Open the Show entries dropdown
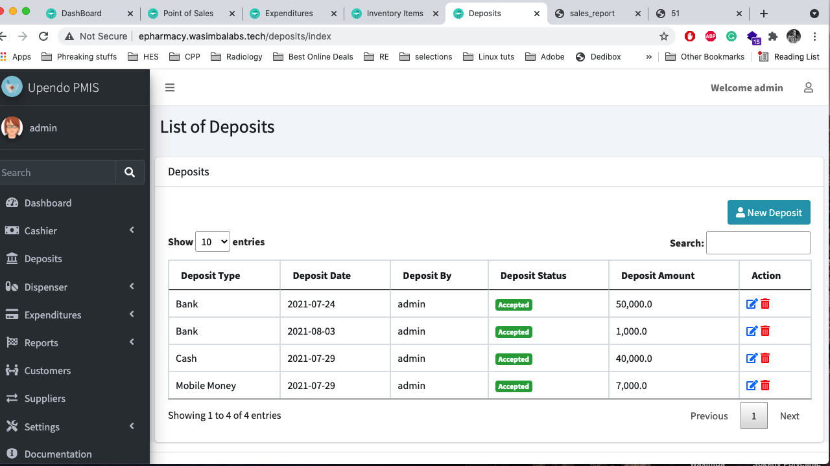830x466 pixels. (213, 241)
